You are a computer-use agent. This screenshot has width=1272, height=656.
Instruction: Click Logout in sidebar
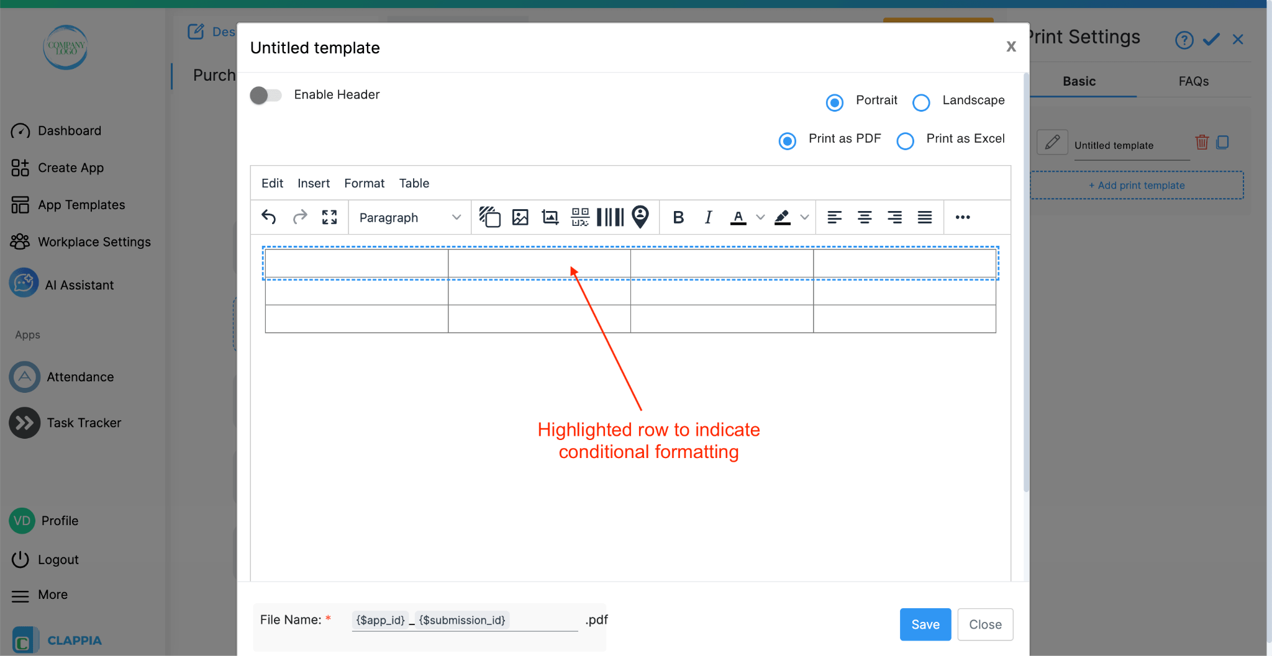point(45,559)
